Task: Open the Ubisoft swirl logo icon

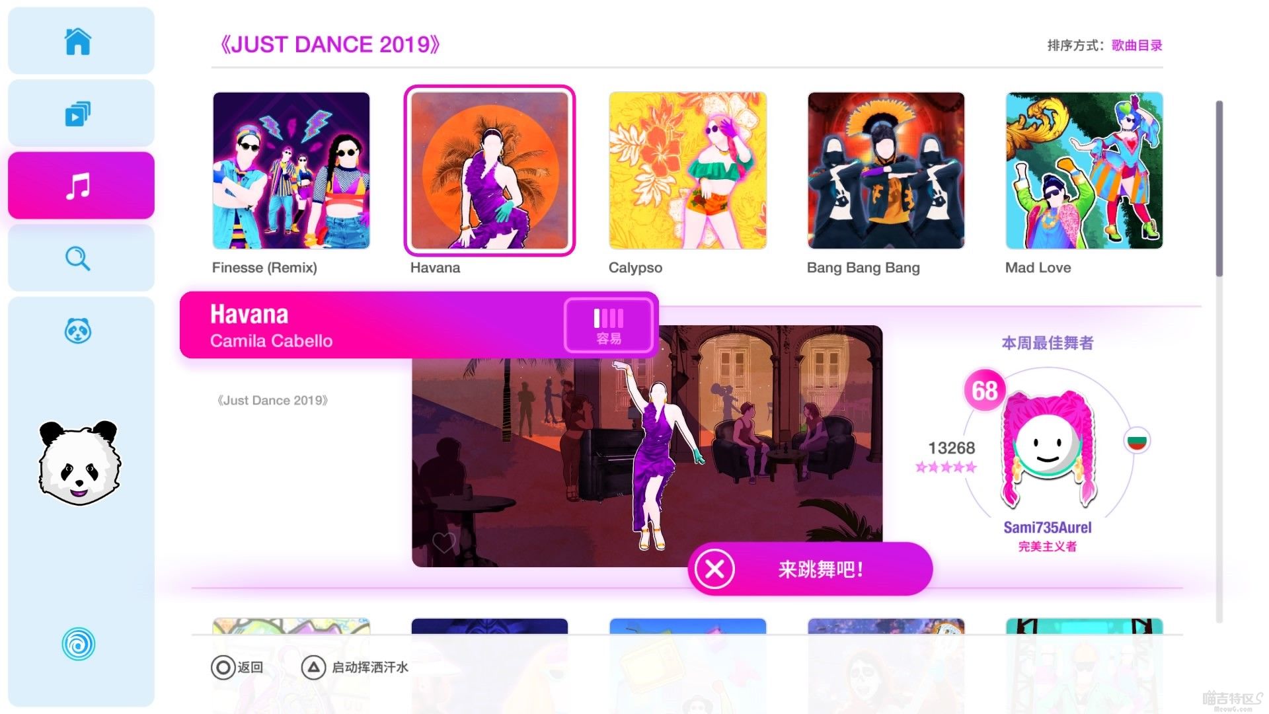Action: coord(79,644)
